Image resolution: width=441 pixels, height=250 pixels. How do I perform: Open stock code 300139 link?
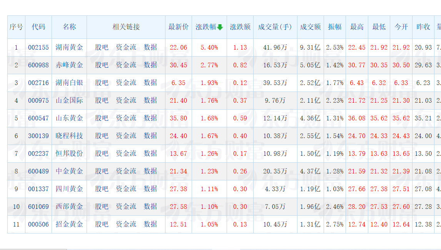coord(38,136)
